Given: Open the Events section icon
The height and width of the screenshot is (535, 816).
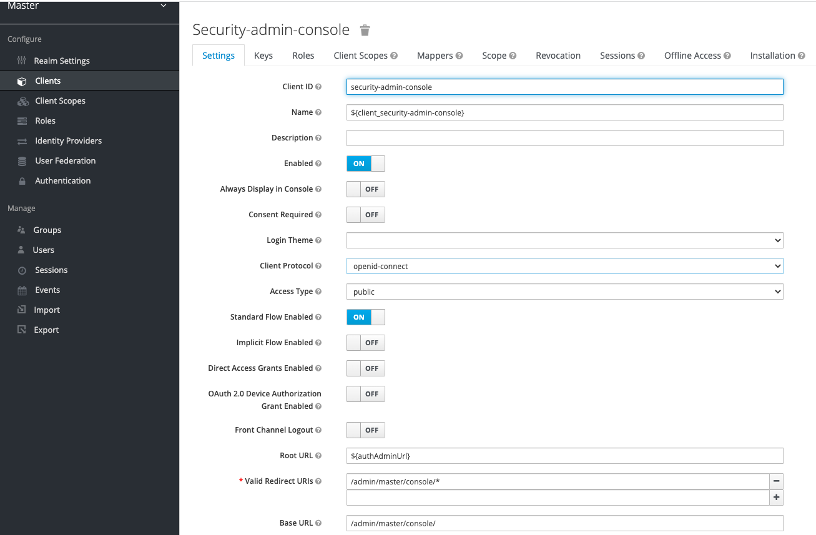Looking at the screenshot, I should (21, 290).
